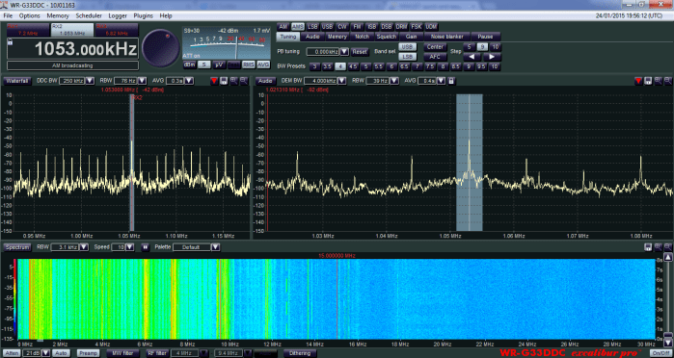Toggle the Atten button
674x358 pixels.
[12, 353]
